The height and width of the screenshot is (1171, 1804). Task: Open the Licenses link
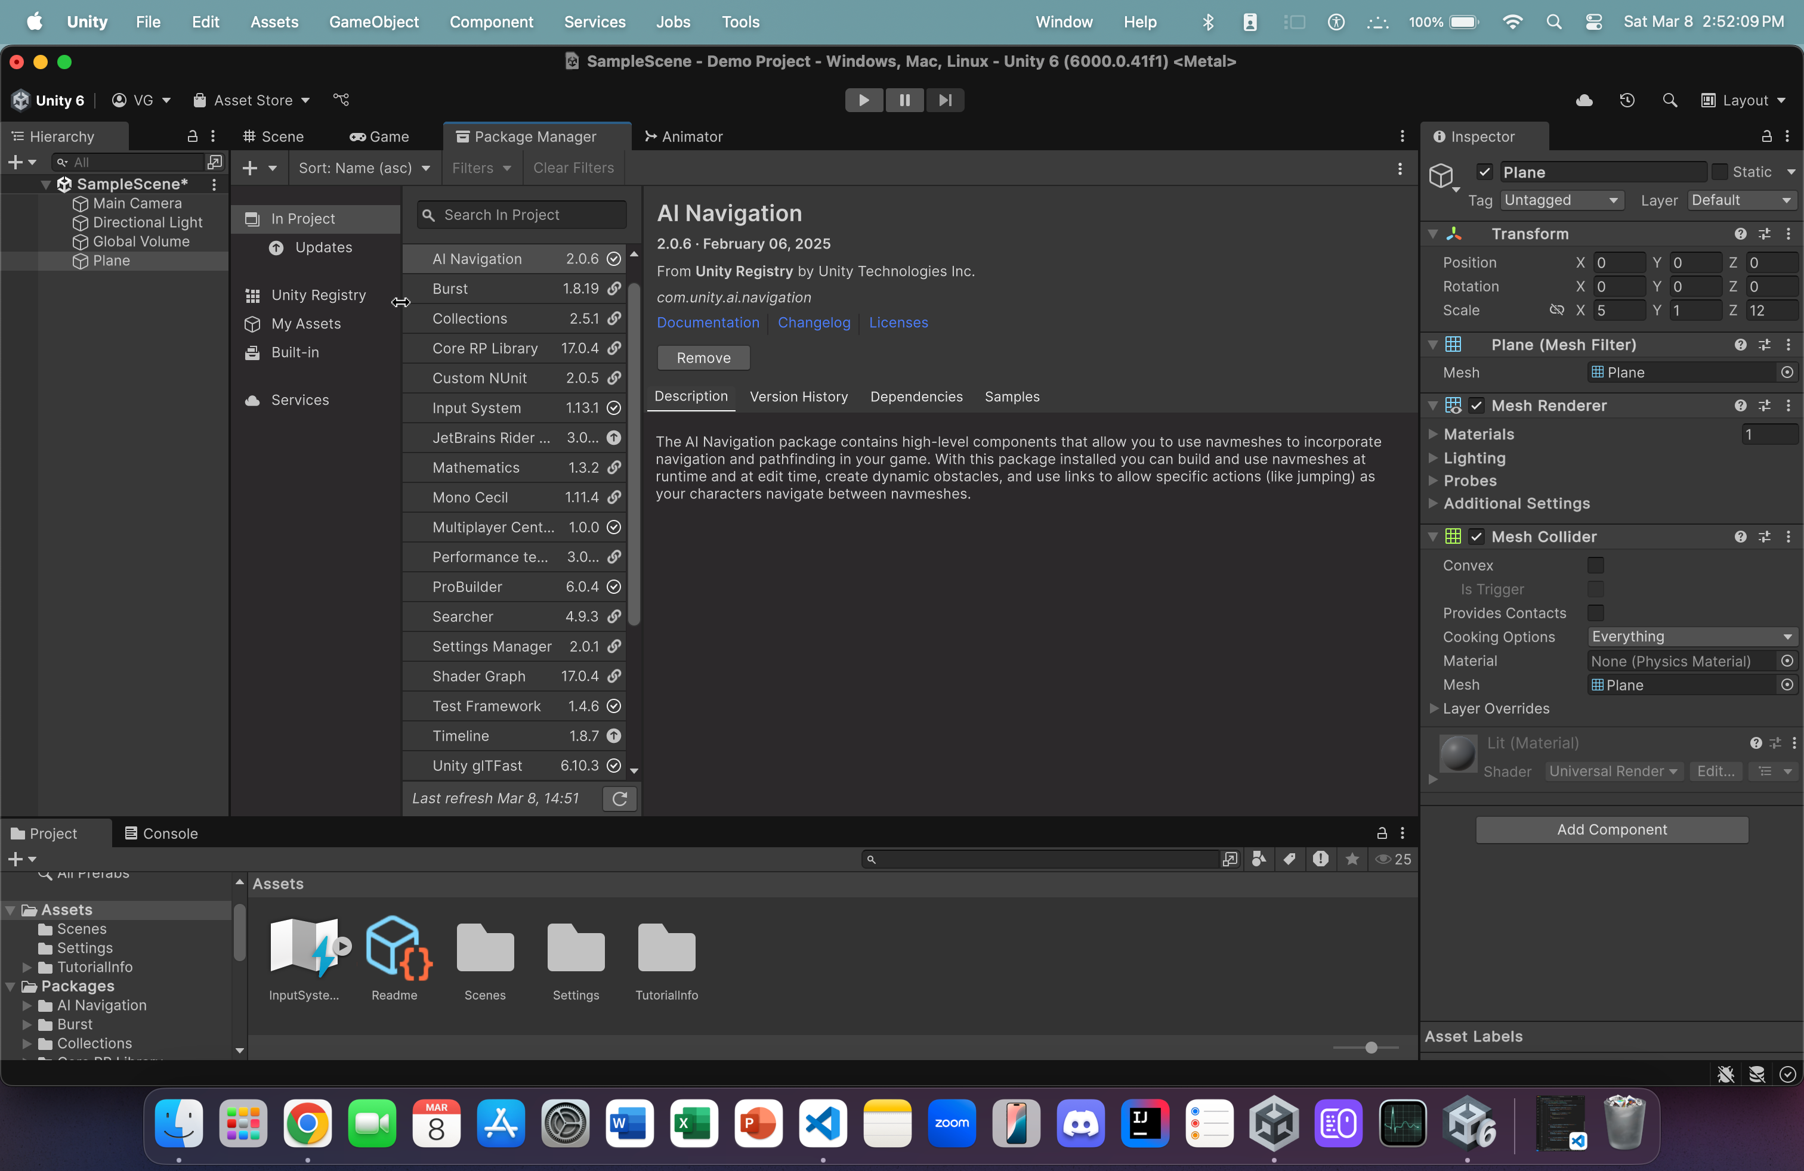(x=898, y=323)
